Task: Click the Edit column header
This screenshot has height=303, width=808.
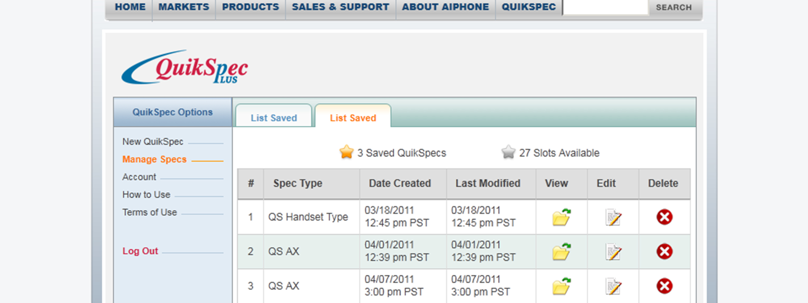Action: coord(613,184)
